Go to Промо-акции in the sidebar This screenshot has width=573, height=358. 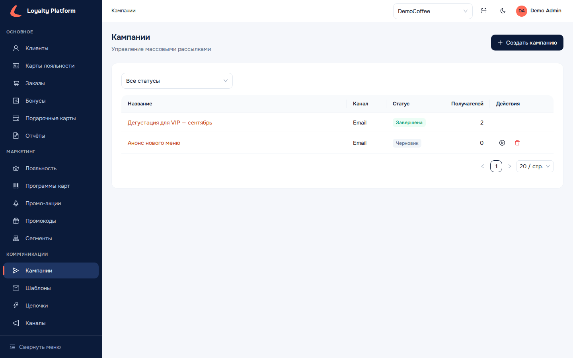[x=51, y=203]
